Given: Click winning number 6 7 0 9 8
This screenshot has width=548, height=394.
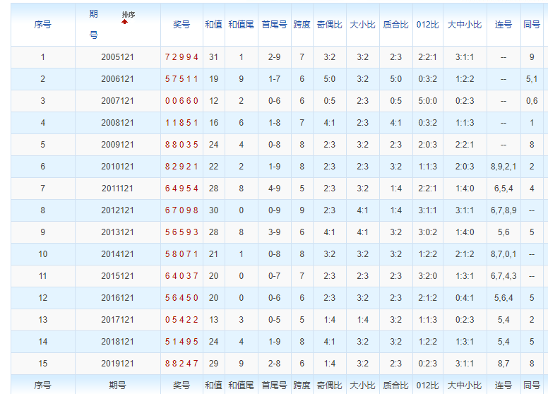Looking at the screenshot, I should pyautogui.click(x=181, y=210).
